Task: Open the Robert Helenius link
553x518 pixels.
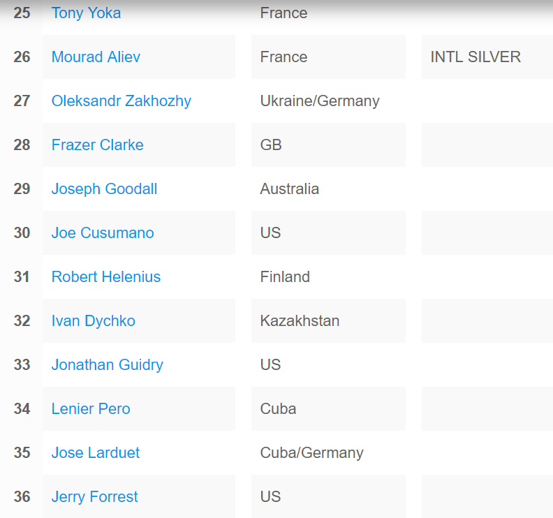Action: [x=105, y=277]
